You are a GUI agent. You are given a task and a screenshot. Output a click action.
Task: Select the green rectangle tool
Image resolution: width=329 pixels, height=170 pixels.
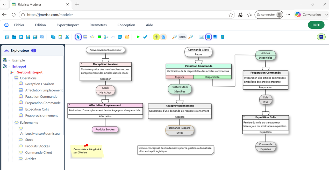[x=99, y=37]
